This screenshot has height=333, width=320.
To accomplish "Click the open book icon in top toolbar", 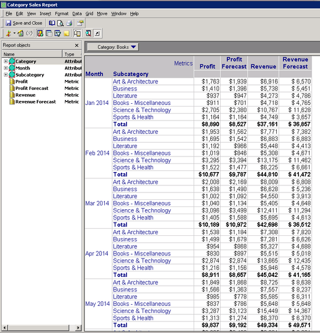I will (52, 23).
